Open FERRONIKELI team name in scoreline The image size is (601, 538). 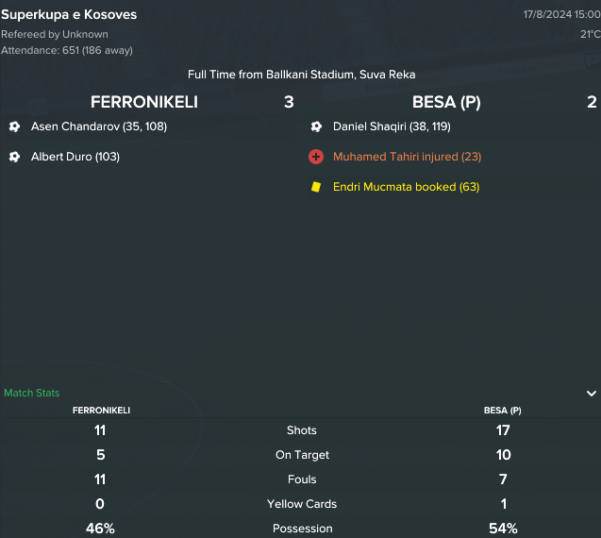[144, 102]
